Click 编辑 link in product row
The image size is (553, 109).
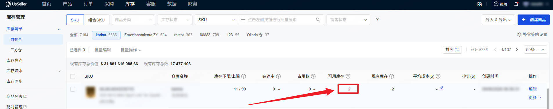[533, 89]
